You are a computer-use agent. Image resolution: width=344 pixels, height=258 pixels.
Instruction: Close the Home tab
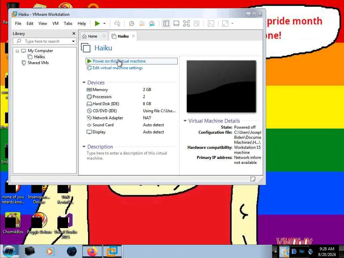tap(104, 36)
